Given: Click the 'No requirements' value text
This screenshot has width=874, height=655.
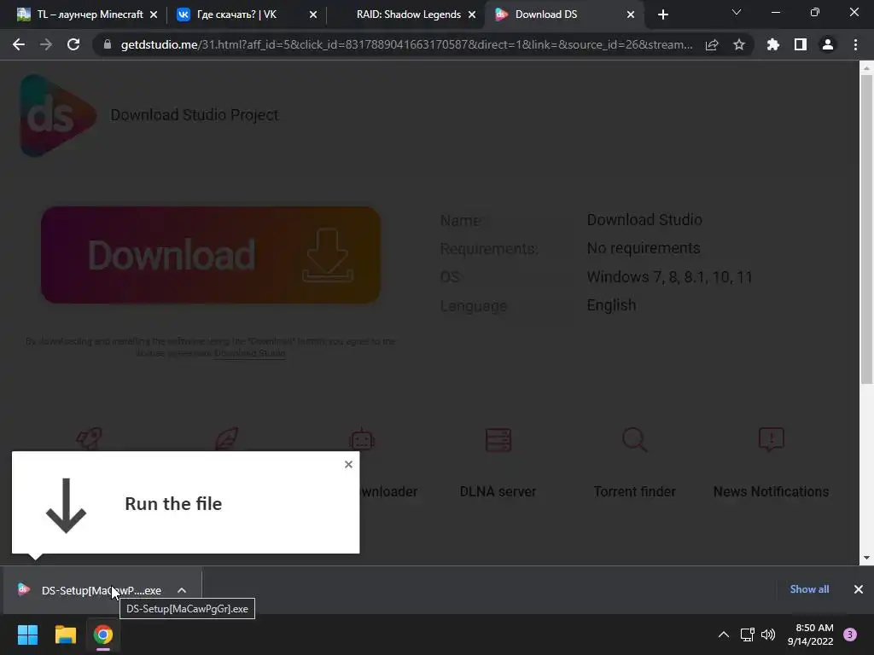Looking at the screenshot, I should tap(644, 248).
